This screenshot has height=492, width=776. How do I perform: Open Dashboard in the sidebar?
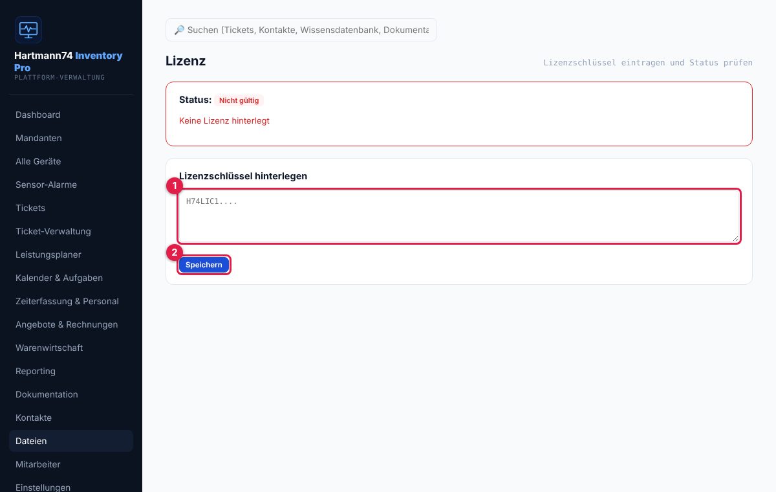click(71, 115)
